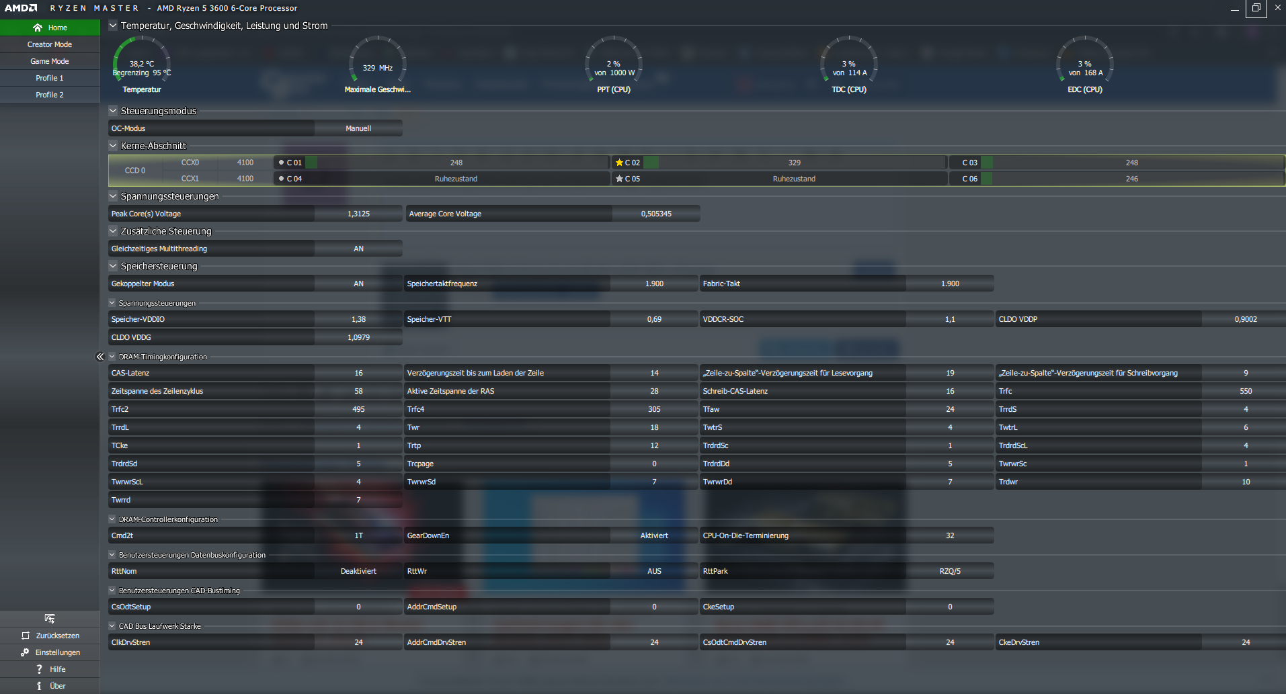Collapse Temperatur, Geschwindigkeit, Leistung und Strom section

point(113,26)
